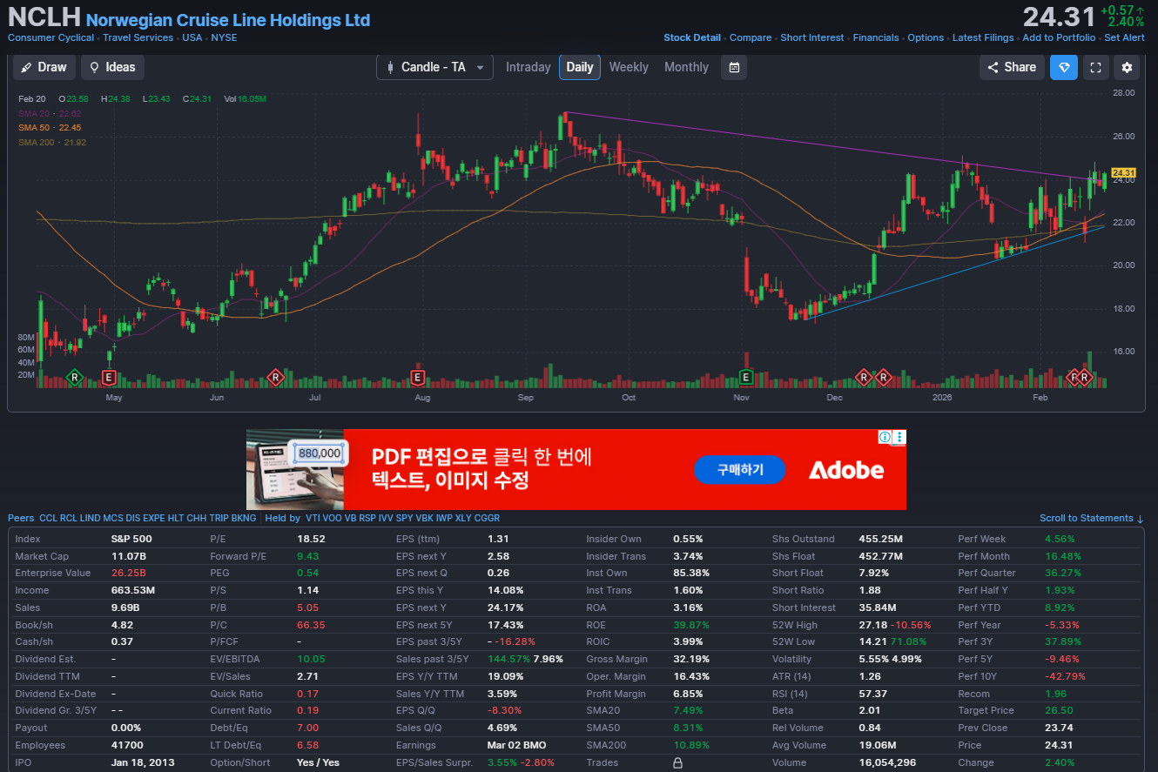Click the Share chart button
1158x772 pixels.
1012,67
